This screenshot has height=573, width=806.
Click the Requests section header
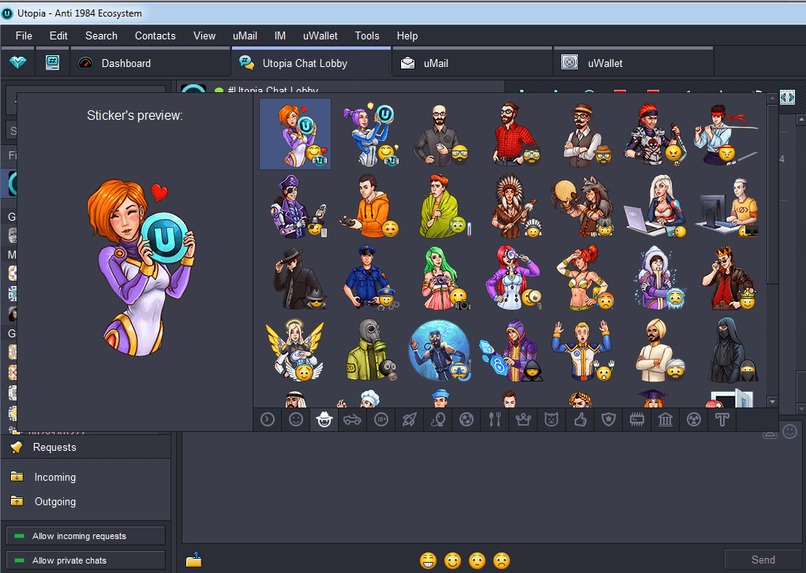click(86, 447)
